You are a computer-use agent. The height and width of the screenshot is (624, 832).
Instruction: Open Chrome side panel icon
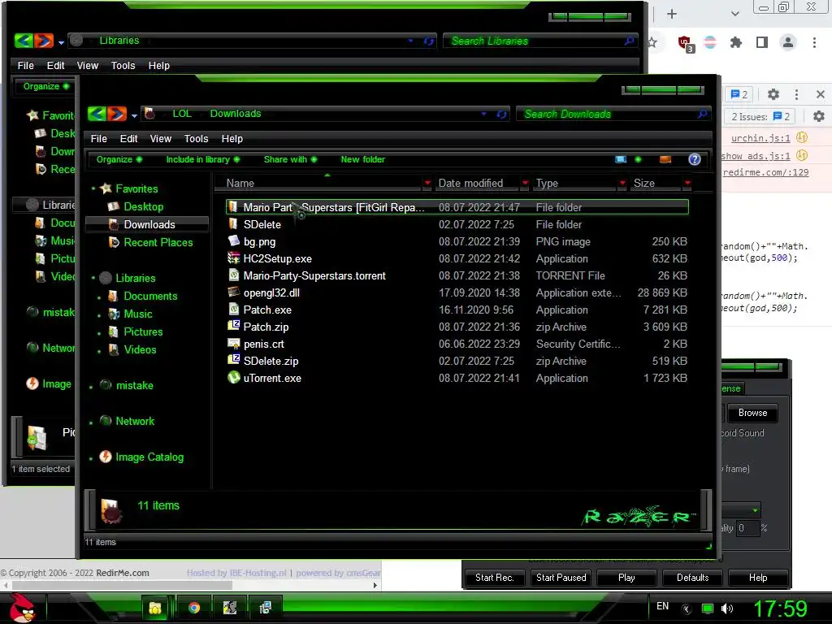click(x=762, y=42)
